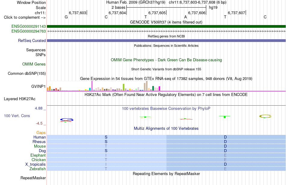The width and height of the screenshot is (286, 185).
Task: Click the 'Sequences' track label
Action: (x=36, y=50)
